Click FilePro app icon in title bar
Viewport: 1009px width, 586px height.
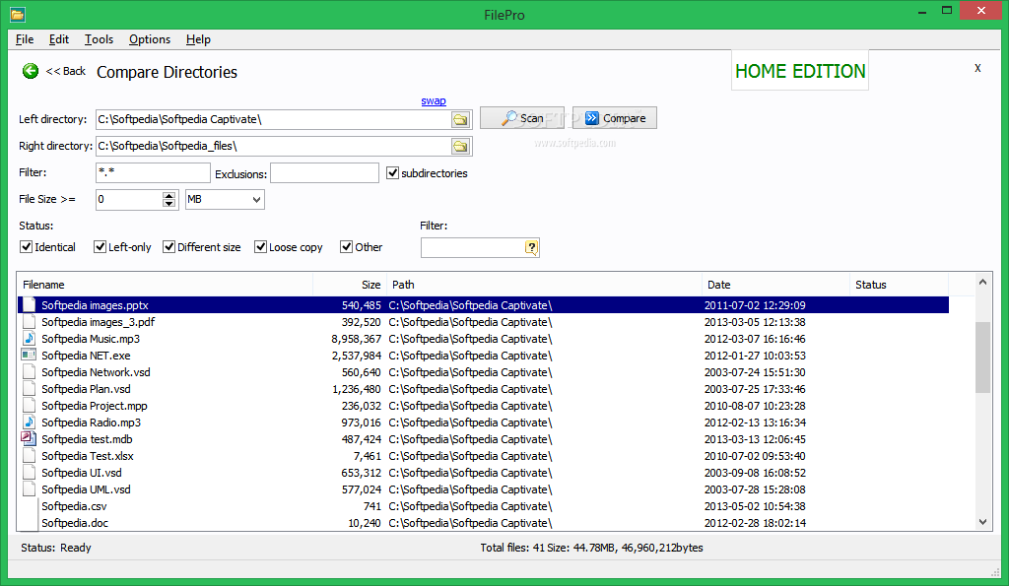tap(18, 14)
